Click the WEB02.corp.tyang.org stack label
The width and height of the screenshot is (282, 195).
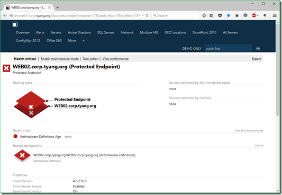pos(75,106)
